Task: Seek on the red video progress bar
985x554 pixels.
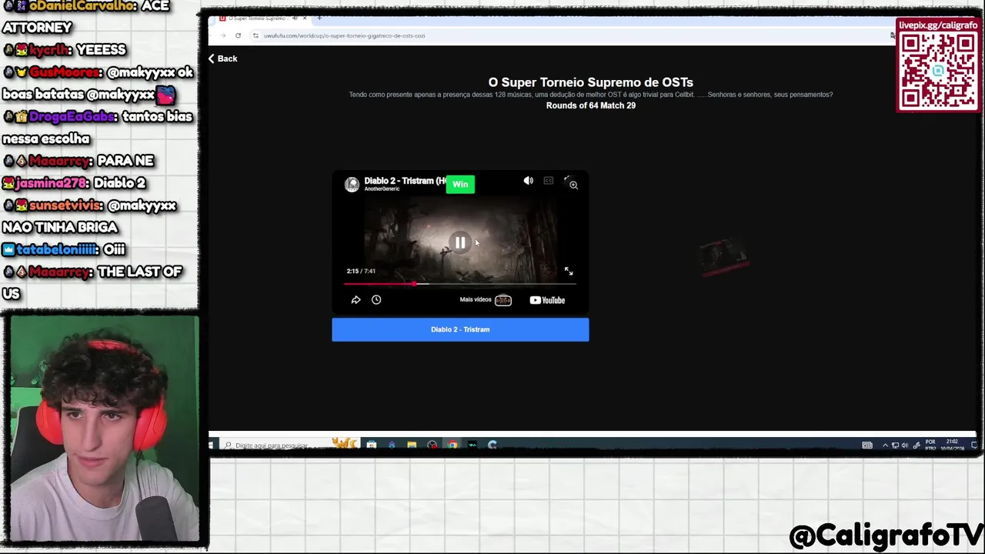Action: click(459, 284)
